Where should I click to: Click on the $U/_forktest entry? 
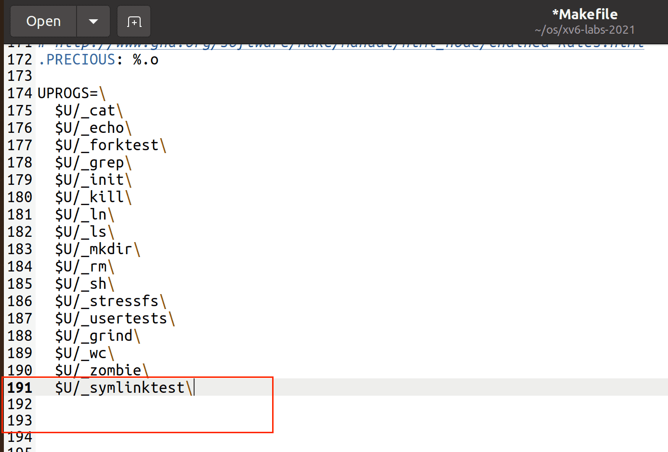(x=106, y=145)
